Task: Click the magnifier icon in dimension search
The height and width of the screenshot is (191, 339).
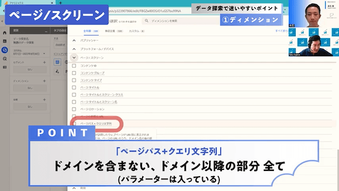Action: pyautogui.click(x=147, y=21)
